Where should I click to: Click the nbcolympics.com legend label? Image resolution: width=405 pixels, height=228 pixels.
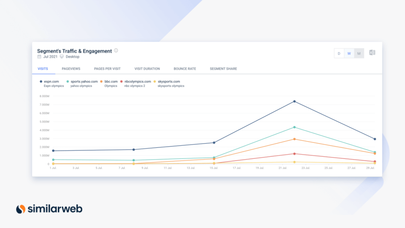pos(138,81)
